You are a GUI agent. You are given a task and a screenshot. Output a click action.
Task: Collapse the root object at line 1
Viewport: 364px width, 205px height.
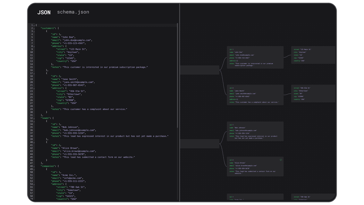[33, 25]
